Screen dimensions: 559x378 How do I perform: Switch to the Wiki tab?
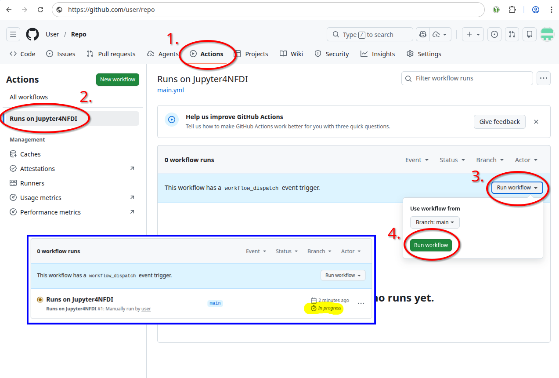[296, 54]
